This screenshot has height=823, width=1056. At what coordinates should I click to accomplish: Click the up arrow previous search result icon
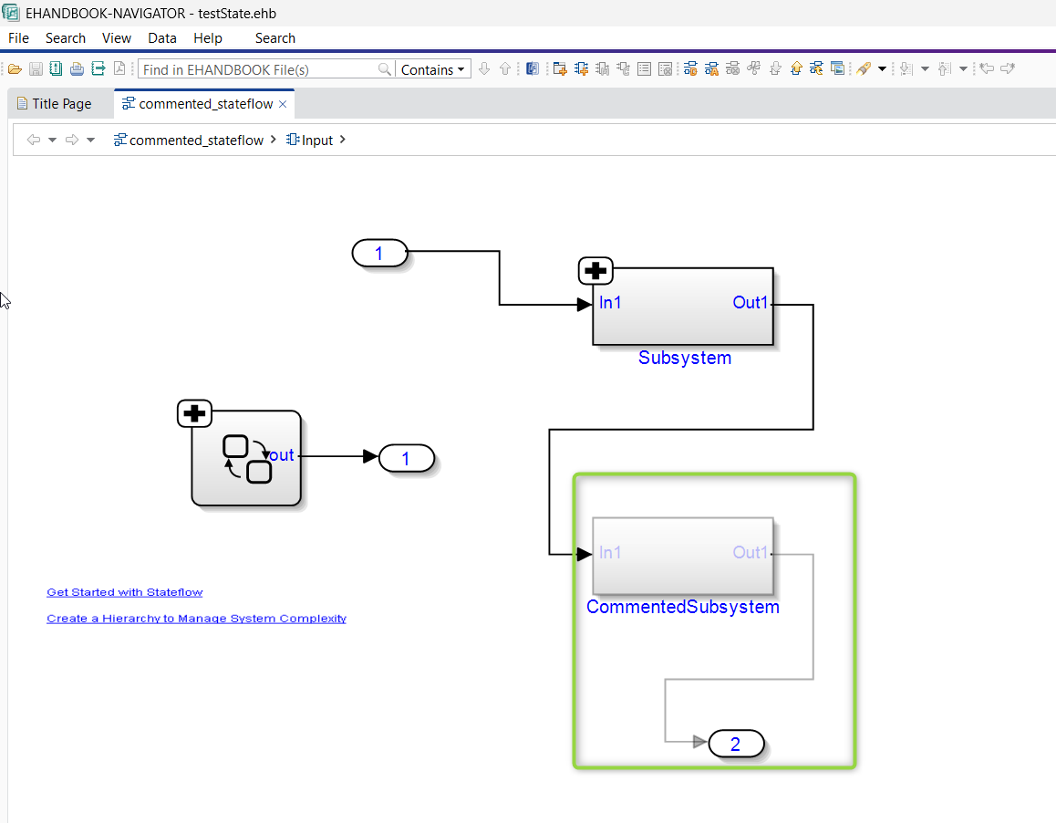point(505,68)
